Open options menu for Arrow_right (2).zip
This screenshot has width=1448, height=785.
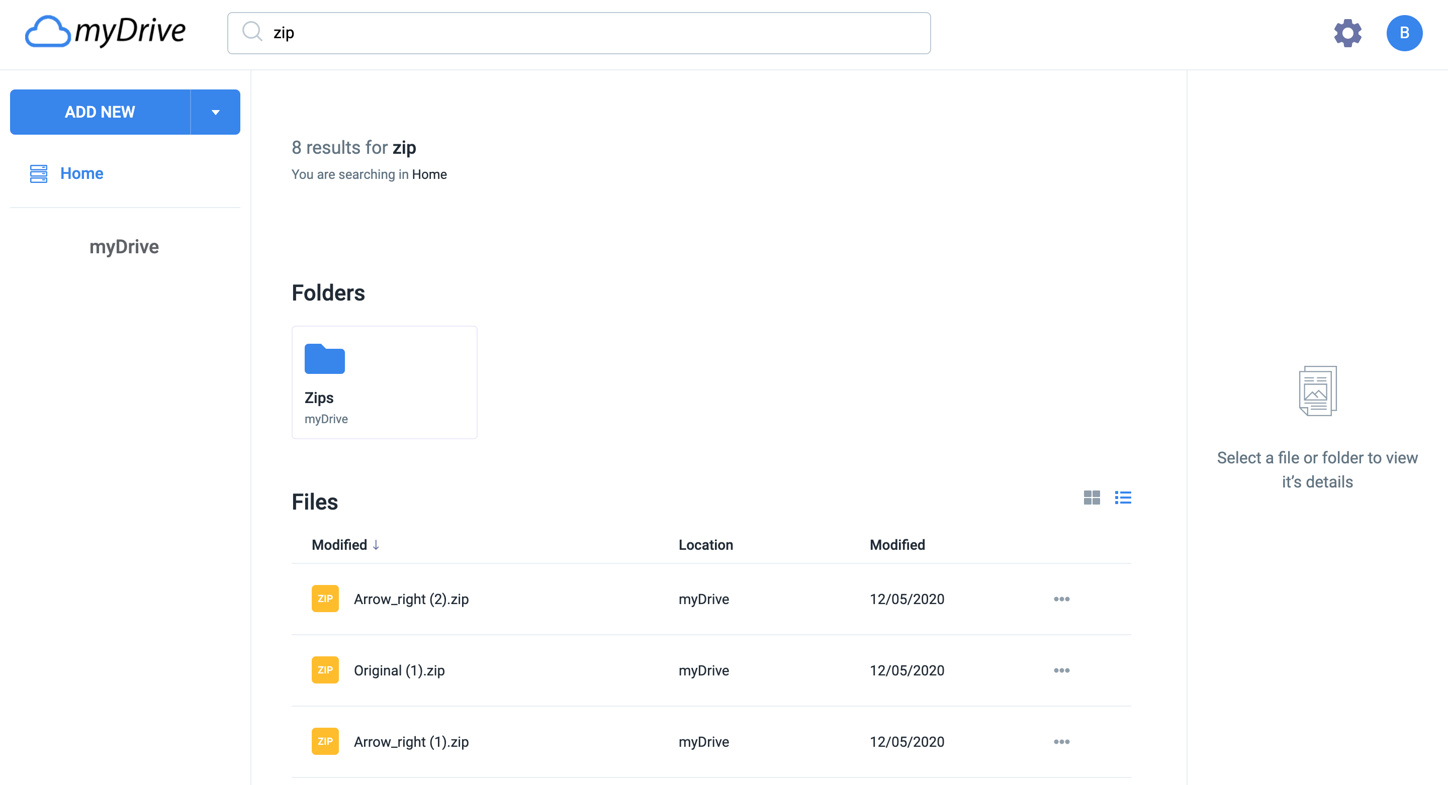tap(1061, 599)
